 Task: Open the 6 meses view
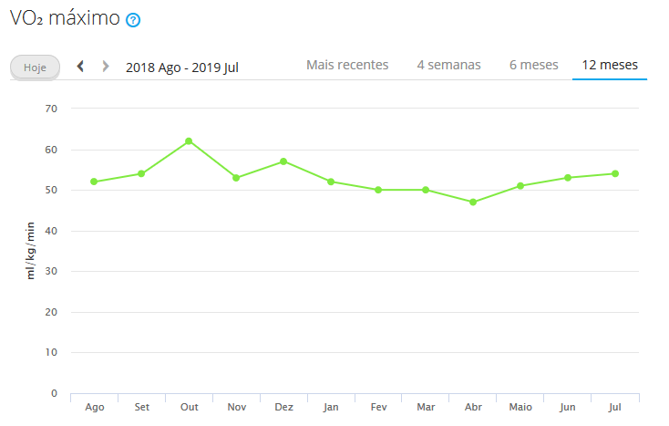coord(534,65)
